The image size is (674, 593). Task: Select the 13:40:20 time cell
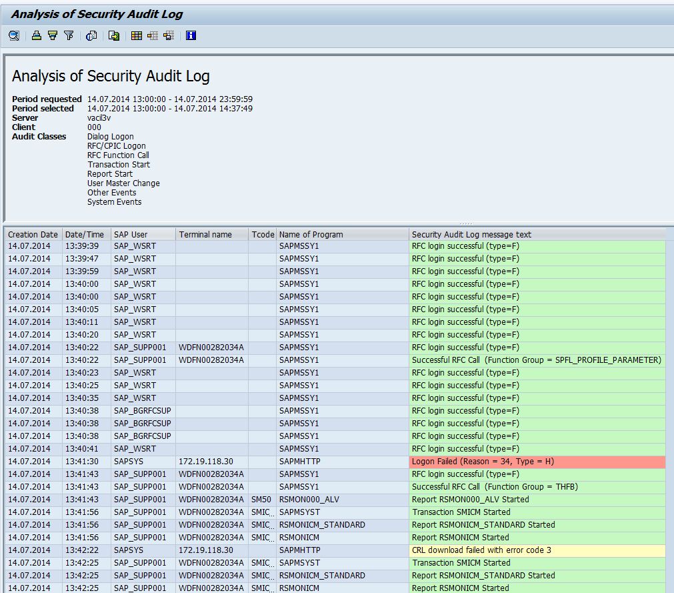[x=87, y=335]
